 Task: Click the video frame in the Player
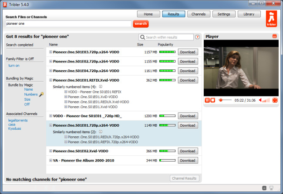tap(241, 68)
